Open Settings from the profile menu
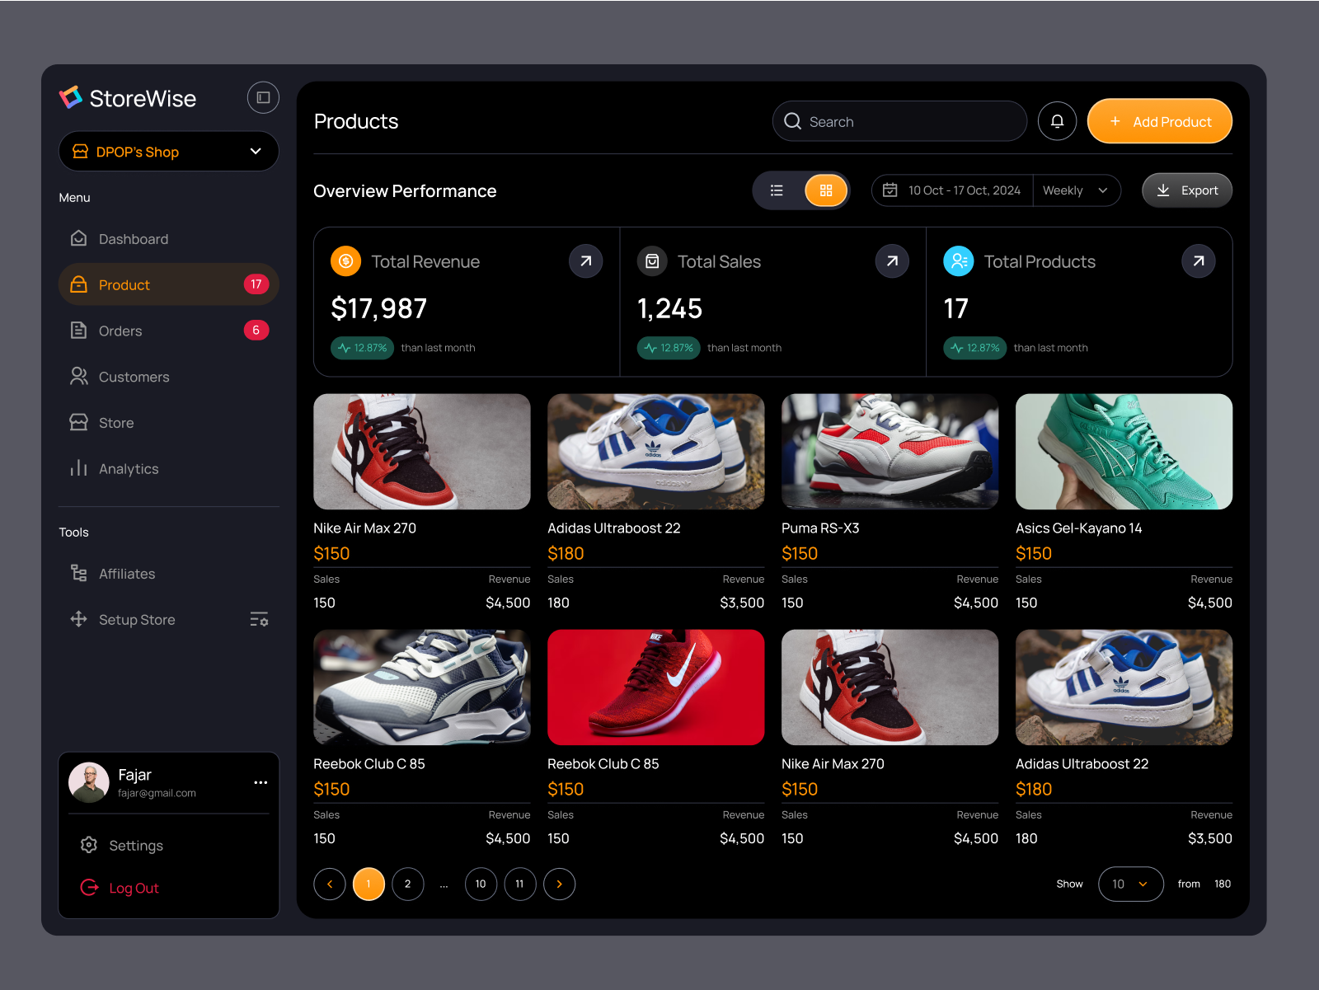Viewport: 1319px width, 990px height. 136,845
